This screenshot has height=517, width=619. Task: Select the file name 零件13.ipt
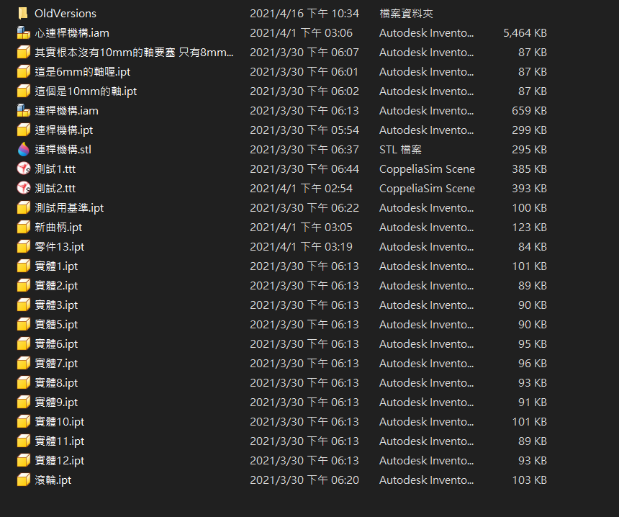coord(59,246)
